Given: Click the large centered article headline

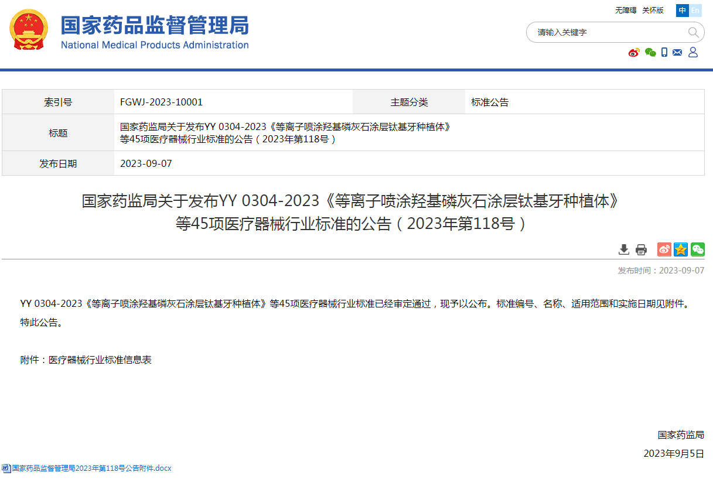Looking at the screenshot, I should point(351,213).
